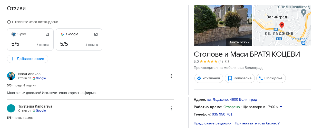Click 'Предложете редакция' link
Image resolution: width=322 pixels, height=128 pixels.
pyautogui.click(x=212, y=123)
